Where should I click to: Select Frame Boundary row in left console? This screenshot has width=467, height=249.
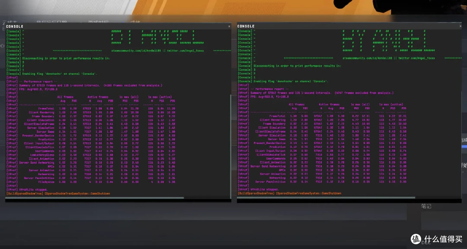pyautogui.click(x=91, y=116)
